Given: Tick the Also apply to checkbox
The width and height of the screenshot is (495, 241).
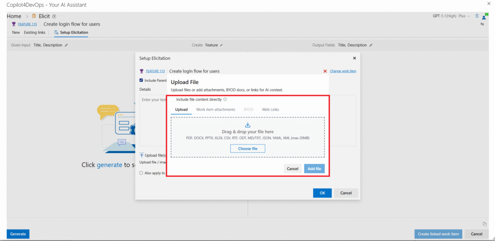Looking at the screenshot, I should click(141, 172).
